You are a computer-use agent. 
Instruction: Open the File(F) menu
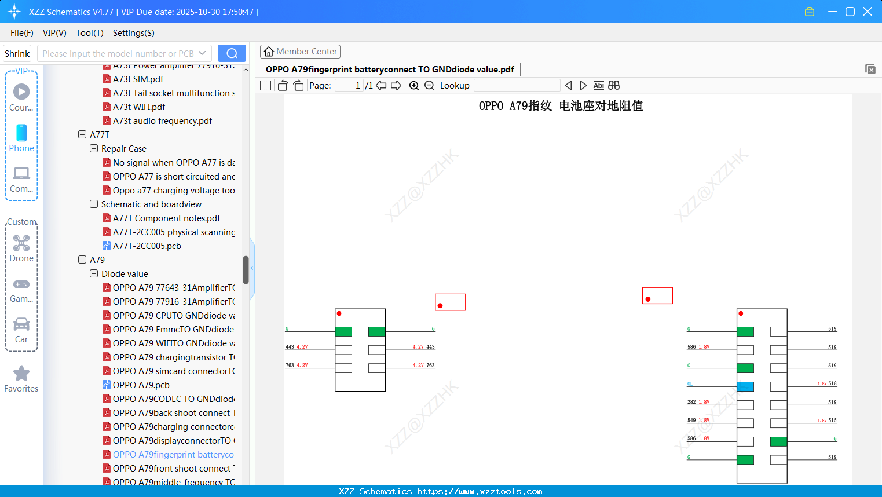coord(22,33)
